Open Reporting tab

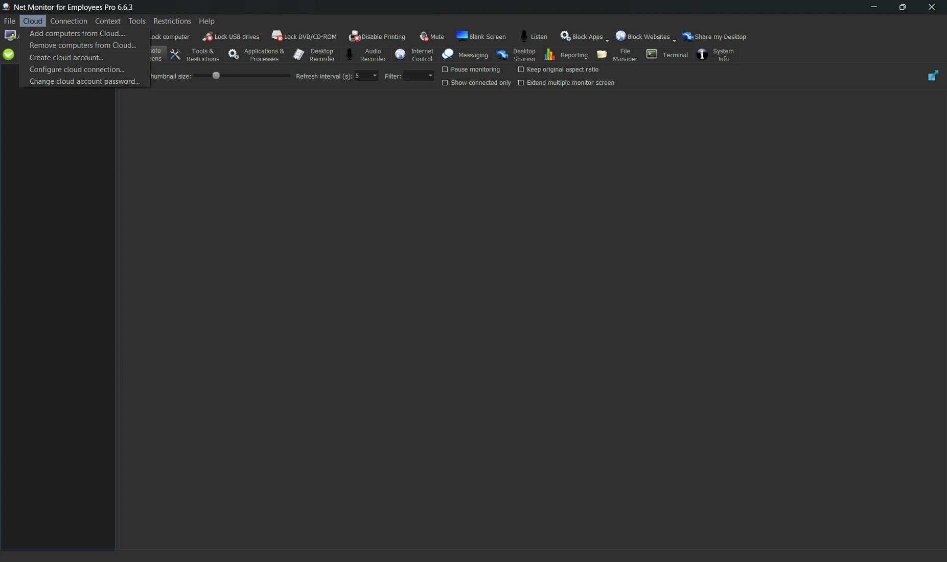(x=566, y=55)
